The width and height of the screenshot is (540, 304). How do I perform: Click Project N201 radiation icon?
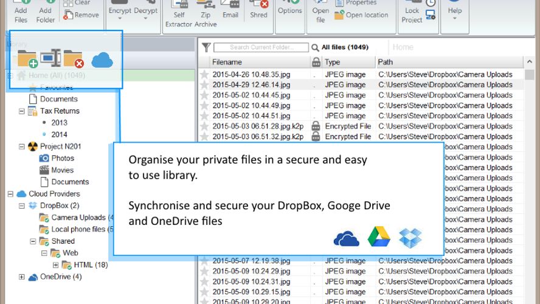(x=33, y=147)
